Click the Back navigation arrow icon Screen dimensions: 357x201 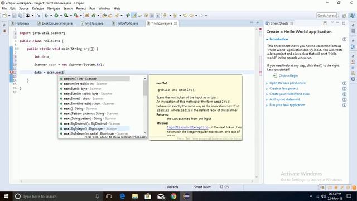[191, 16]
